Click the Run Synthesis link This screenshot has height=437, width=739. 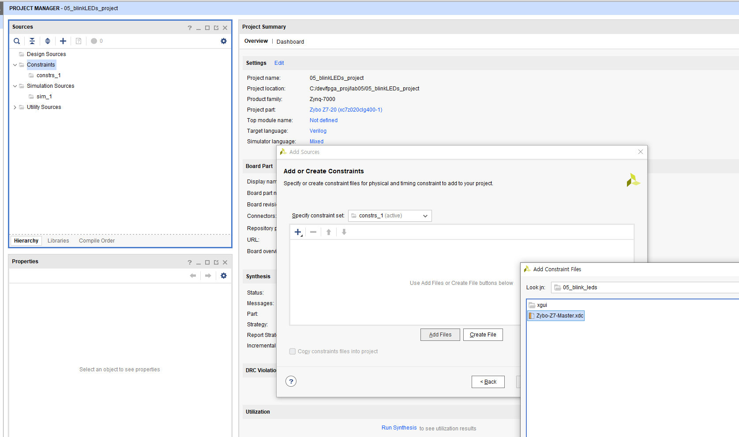[399, 428]
